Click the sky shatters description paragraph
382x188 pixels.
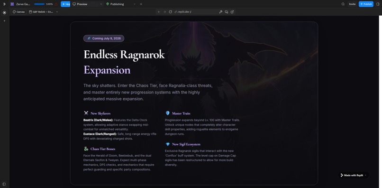point(148,92)
